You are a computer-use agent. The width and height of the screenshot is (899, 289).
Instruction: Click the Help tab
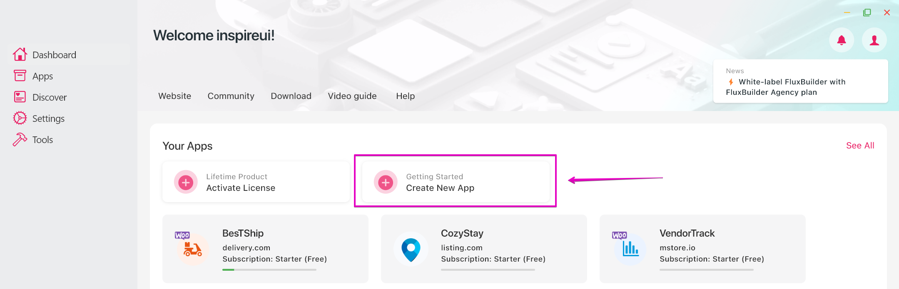(406, 96)
